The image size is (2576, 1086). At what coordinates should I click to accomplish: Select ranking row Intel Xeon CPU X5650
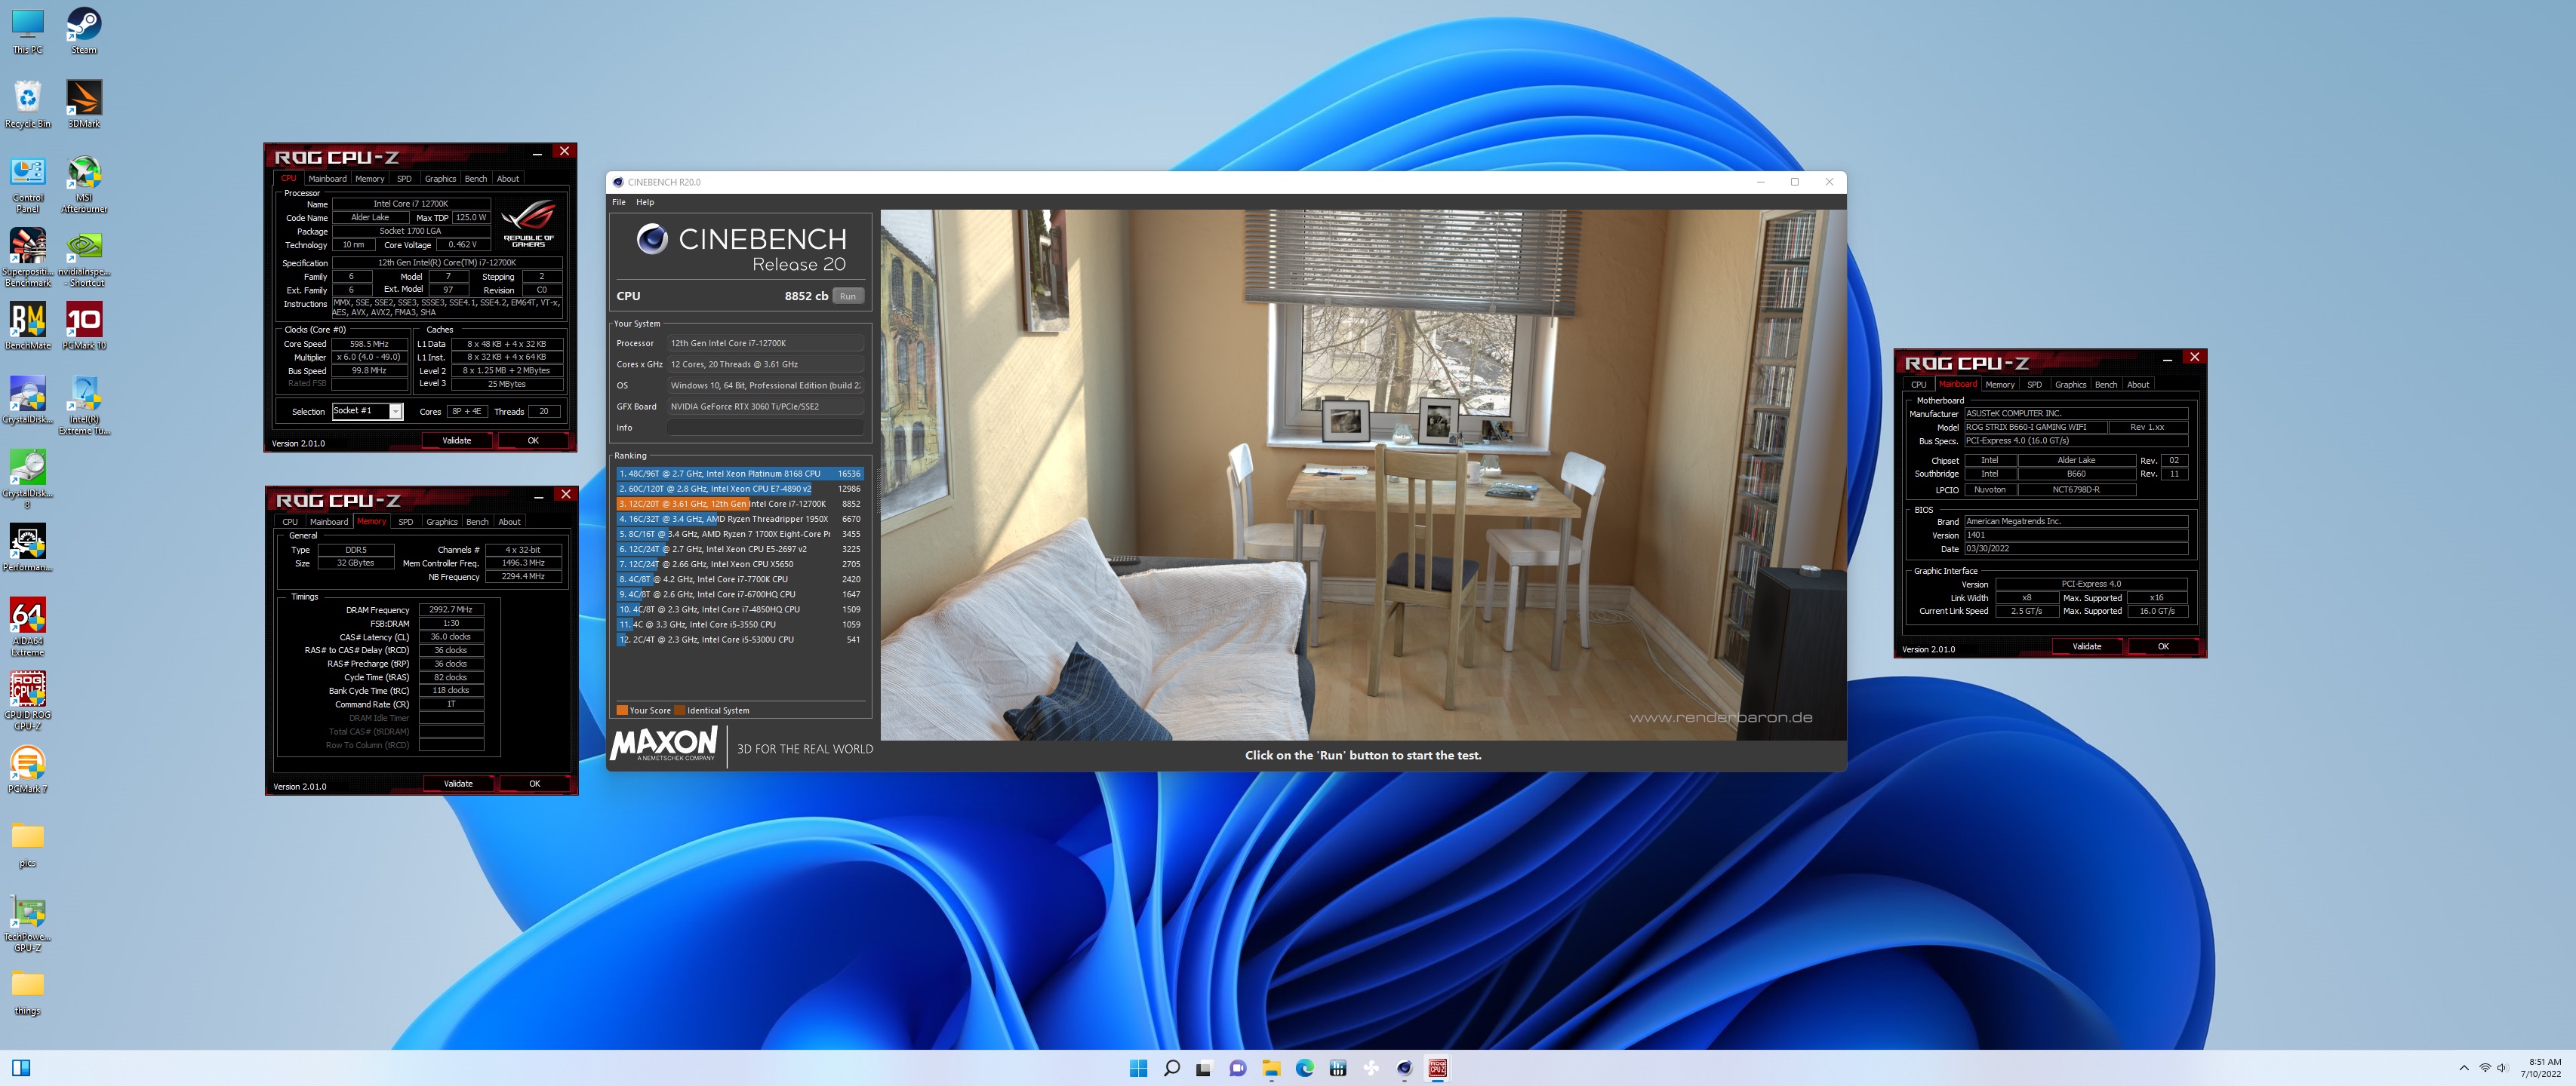(739, 563)
